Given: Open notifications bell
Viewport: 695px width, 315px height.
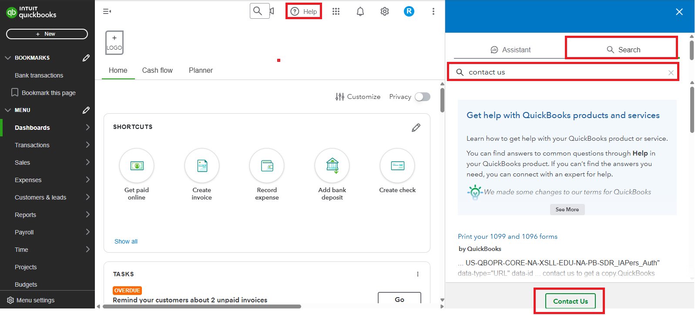Looking at the screenshot, I should (x=360, y=11).
